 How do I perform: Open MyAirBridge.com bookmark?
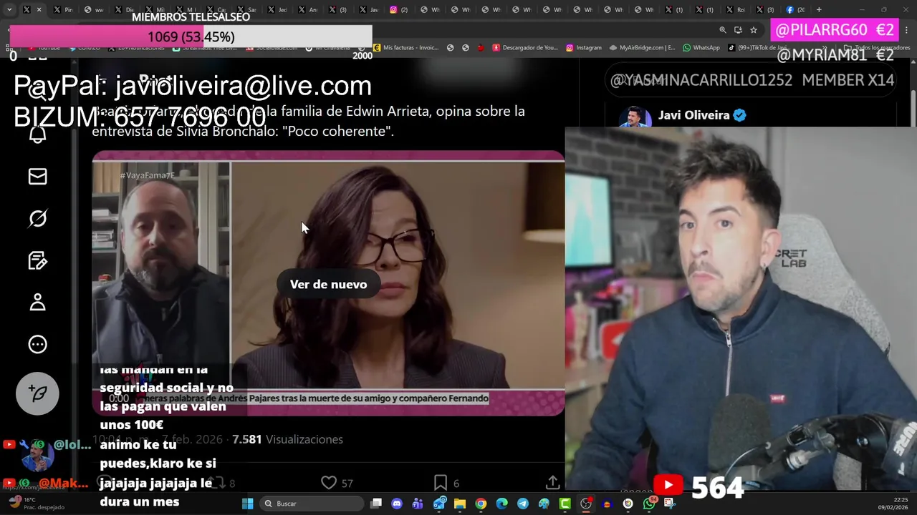pyautogui.click(x=642, y=48)
